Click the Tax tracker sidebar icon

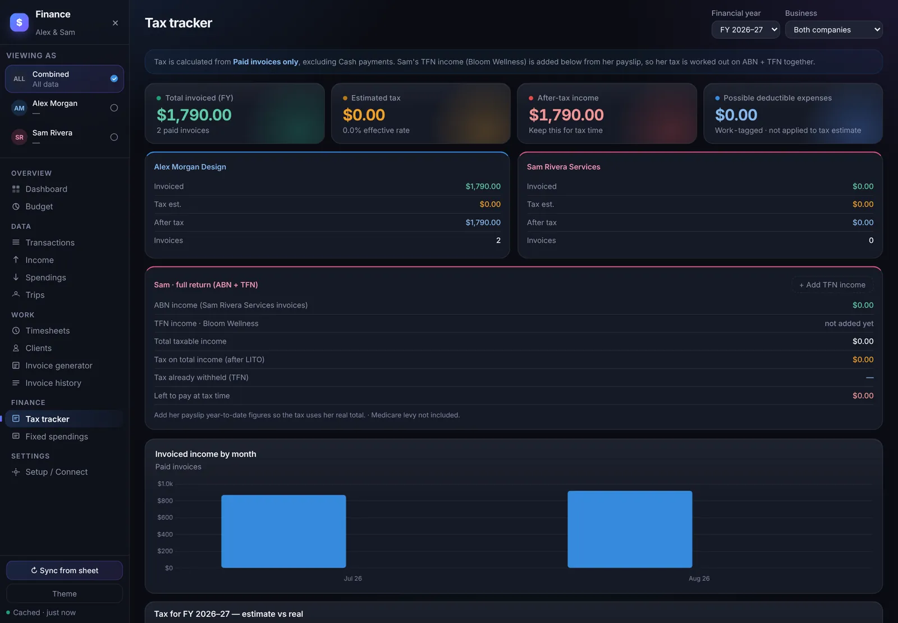point(16,419)
